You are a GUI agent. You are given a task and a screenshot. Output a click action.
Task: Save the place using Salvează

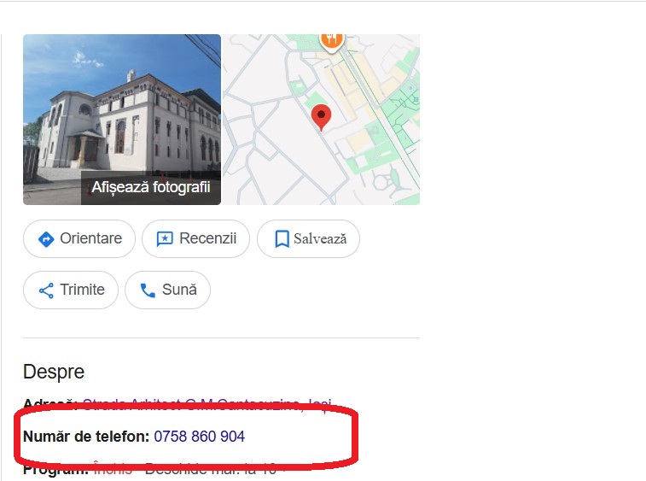click(x=308, y=239)
